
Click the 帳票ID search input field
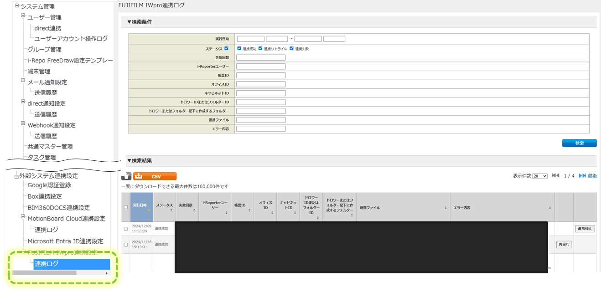pos(261,75)
